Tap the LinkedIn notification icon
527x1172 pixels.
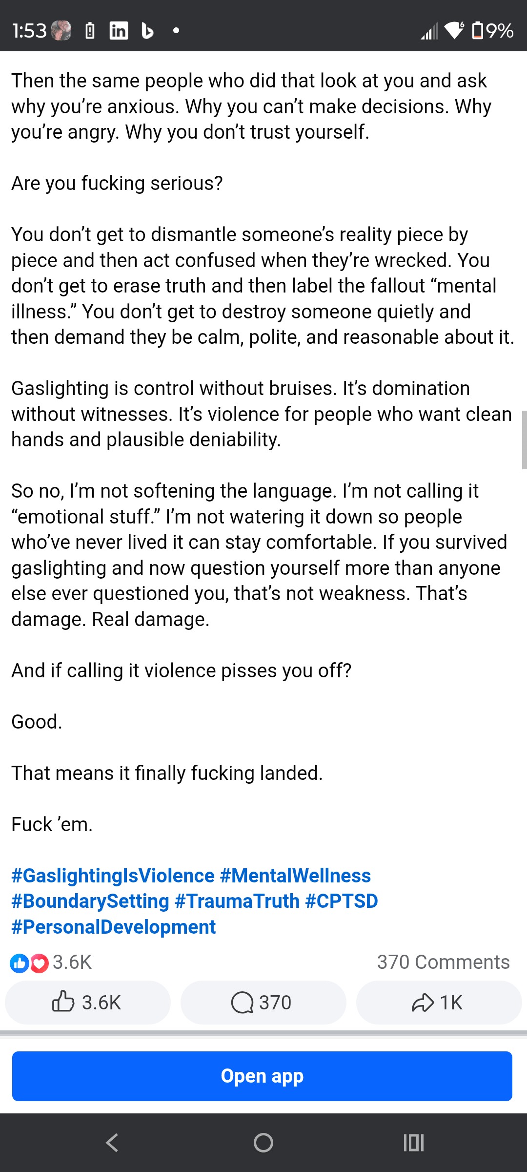(119, 31)
